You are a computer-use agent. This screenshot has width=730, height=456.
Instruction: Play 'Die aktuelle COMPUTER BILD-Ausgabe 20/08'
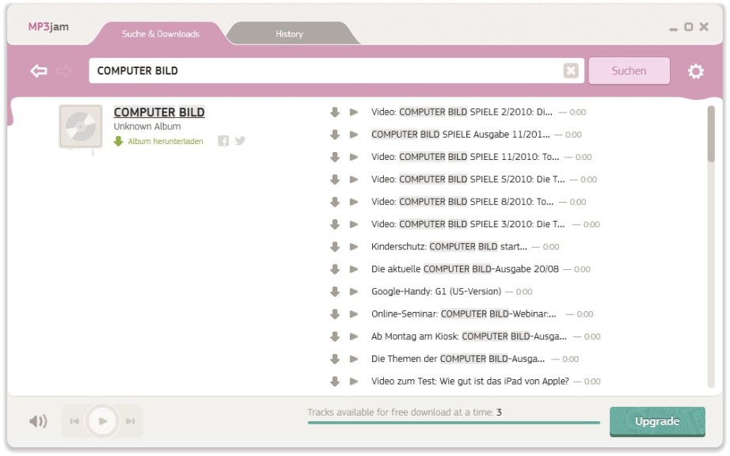point(354,269)
